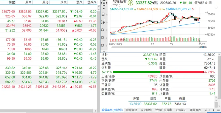
Task: Expand the arrow beside the checked checkbox
Action: (x=107, y=30)
